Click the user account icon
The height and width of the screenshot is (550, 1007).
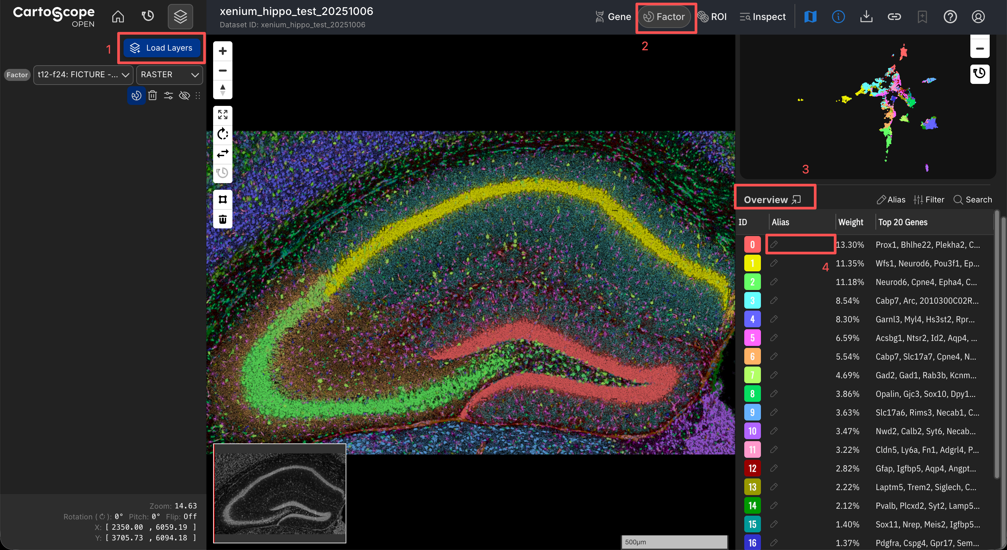(x=978, y=16)
